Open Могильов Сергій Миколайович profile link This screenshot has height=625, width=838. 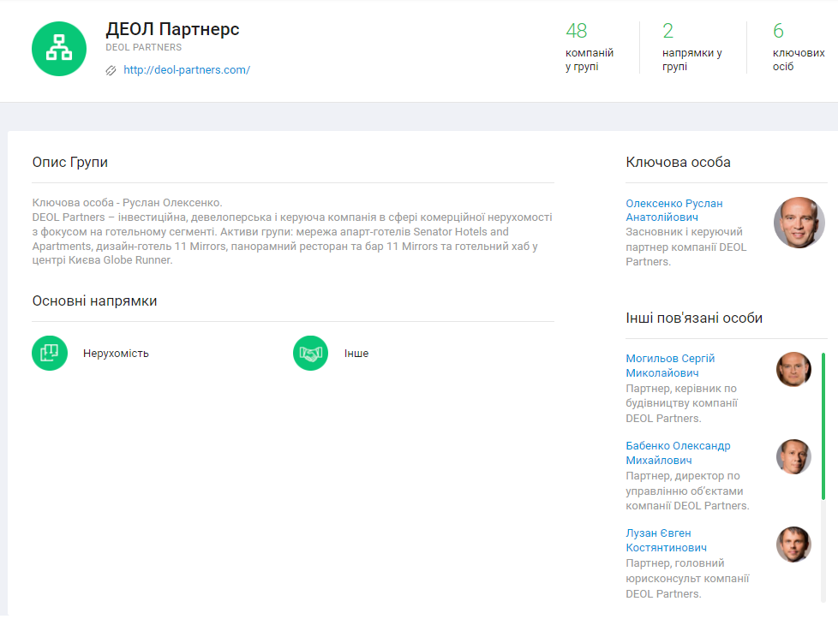click(x=669, y=366)
